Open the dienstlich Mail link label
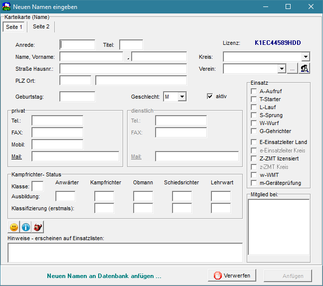The image size is (323, 286). click(x=136, y=156)
